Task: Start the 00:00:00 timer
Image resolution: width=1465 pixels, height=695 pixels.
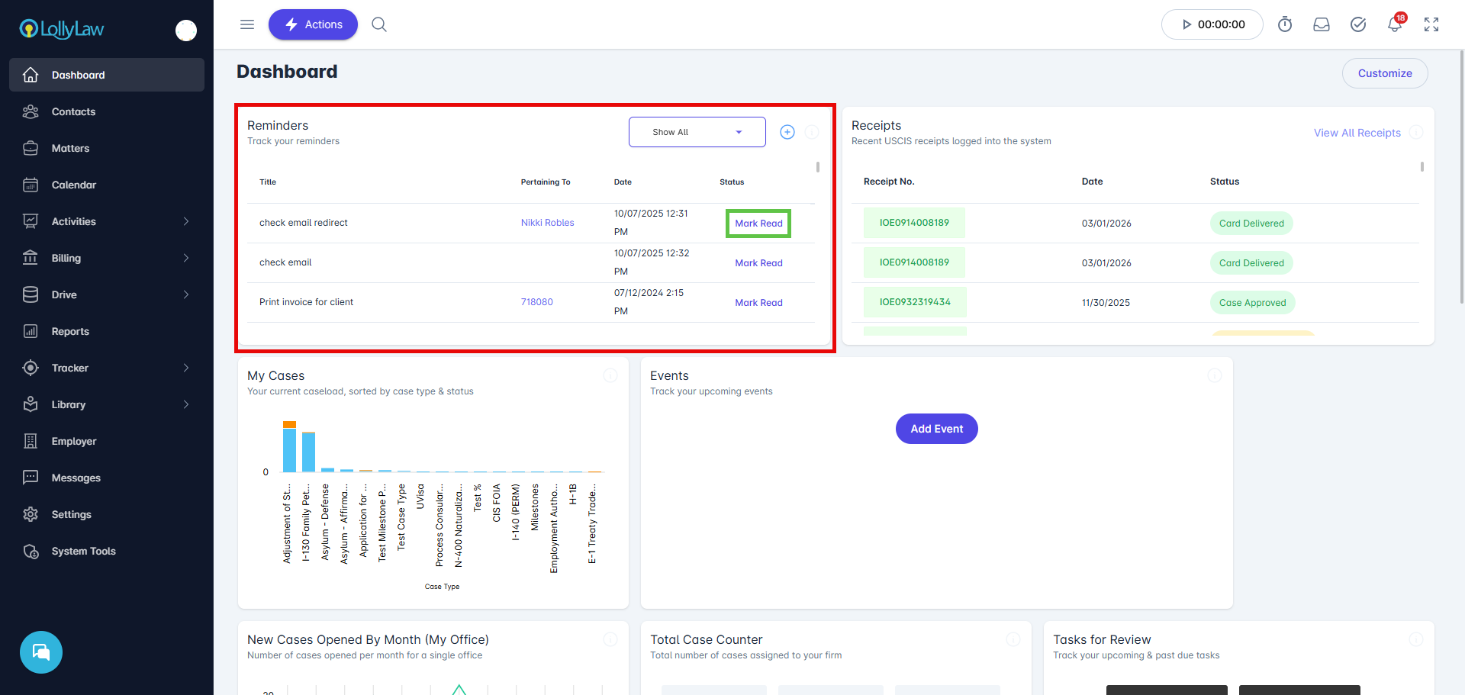Action: pos(1212,24)
